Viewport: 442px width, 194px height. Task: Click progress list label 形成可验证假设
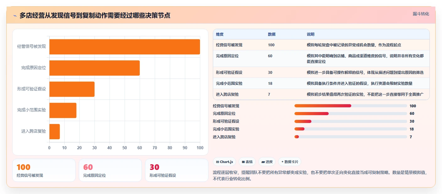(x=226, y=121)
